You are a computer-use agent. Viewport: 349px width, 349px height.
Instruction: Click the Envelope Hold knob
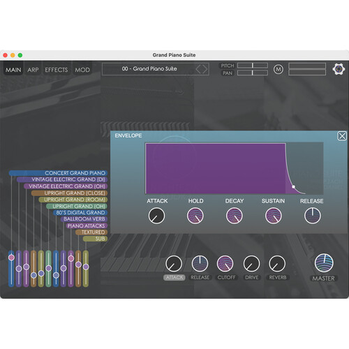[195, 216]
